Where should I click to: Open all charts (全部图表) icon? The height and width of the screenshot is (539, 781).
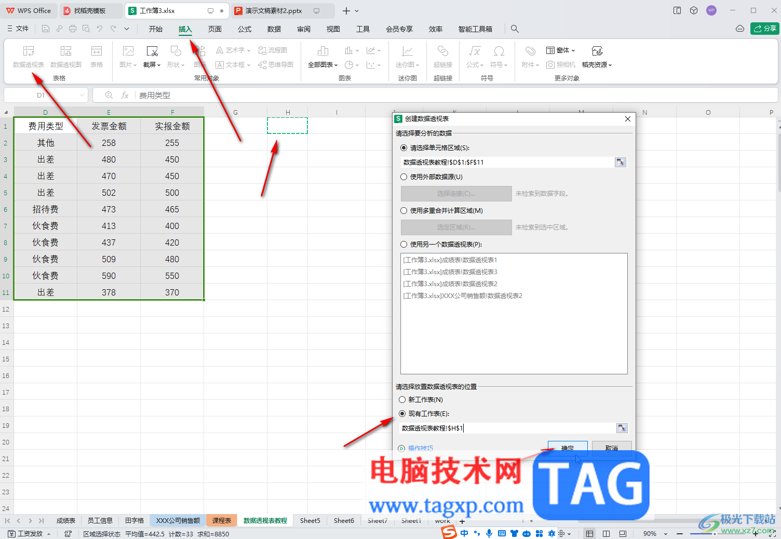point(322,56)
